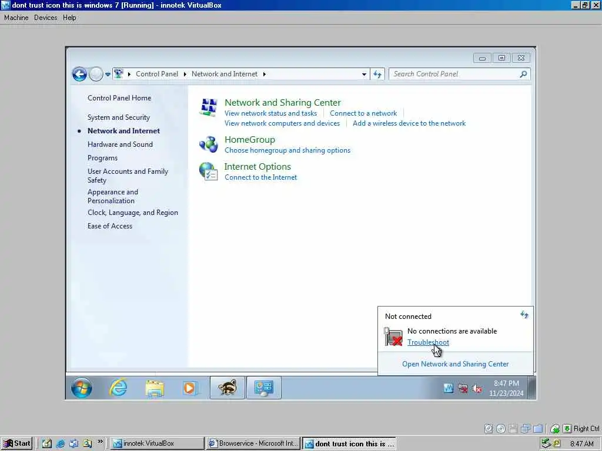Viewport: 602px width, 451px height.
Task: Select Hardware and Sound in sidebar
Action: click(120, 144)
